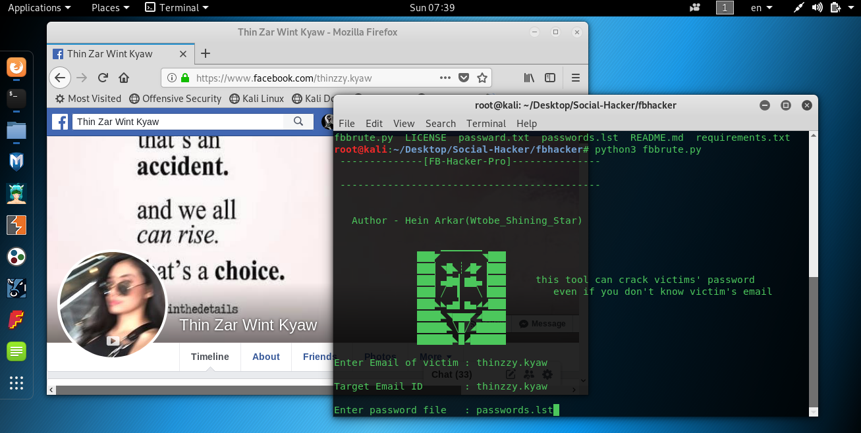Click 'requirements.txt' in terminal listing
The width and height of the screenshot is (861, 433).
(x=743, y=138)
